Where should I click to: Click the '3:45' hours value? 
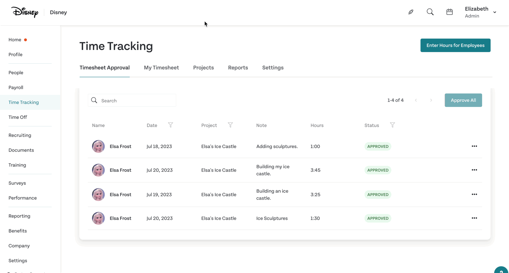click(315, 170)
